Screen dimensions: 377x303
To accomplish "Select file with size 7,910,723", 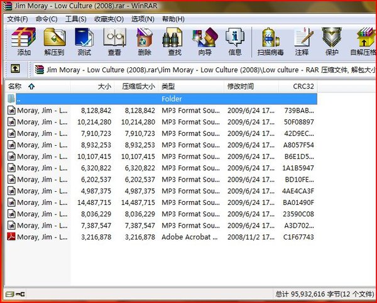I will (161, 133).
